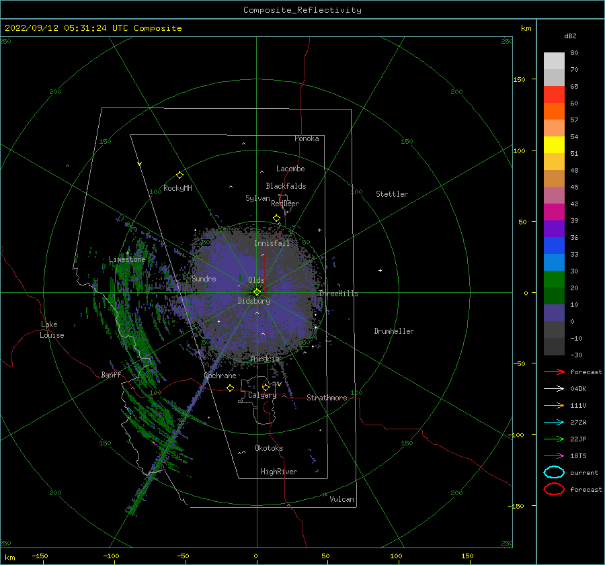
Task: Click the Calgary city label
Action: (262, 395)
